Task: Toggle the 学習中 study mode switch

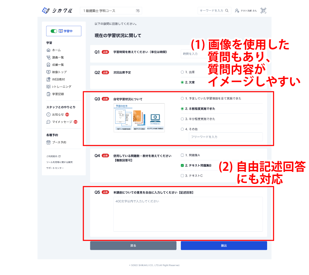Action: (54, 31)
